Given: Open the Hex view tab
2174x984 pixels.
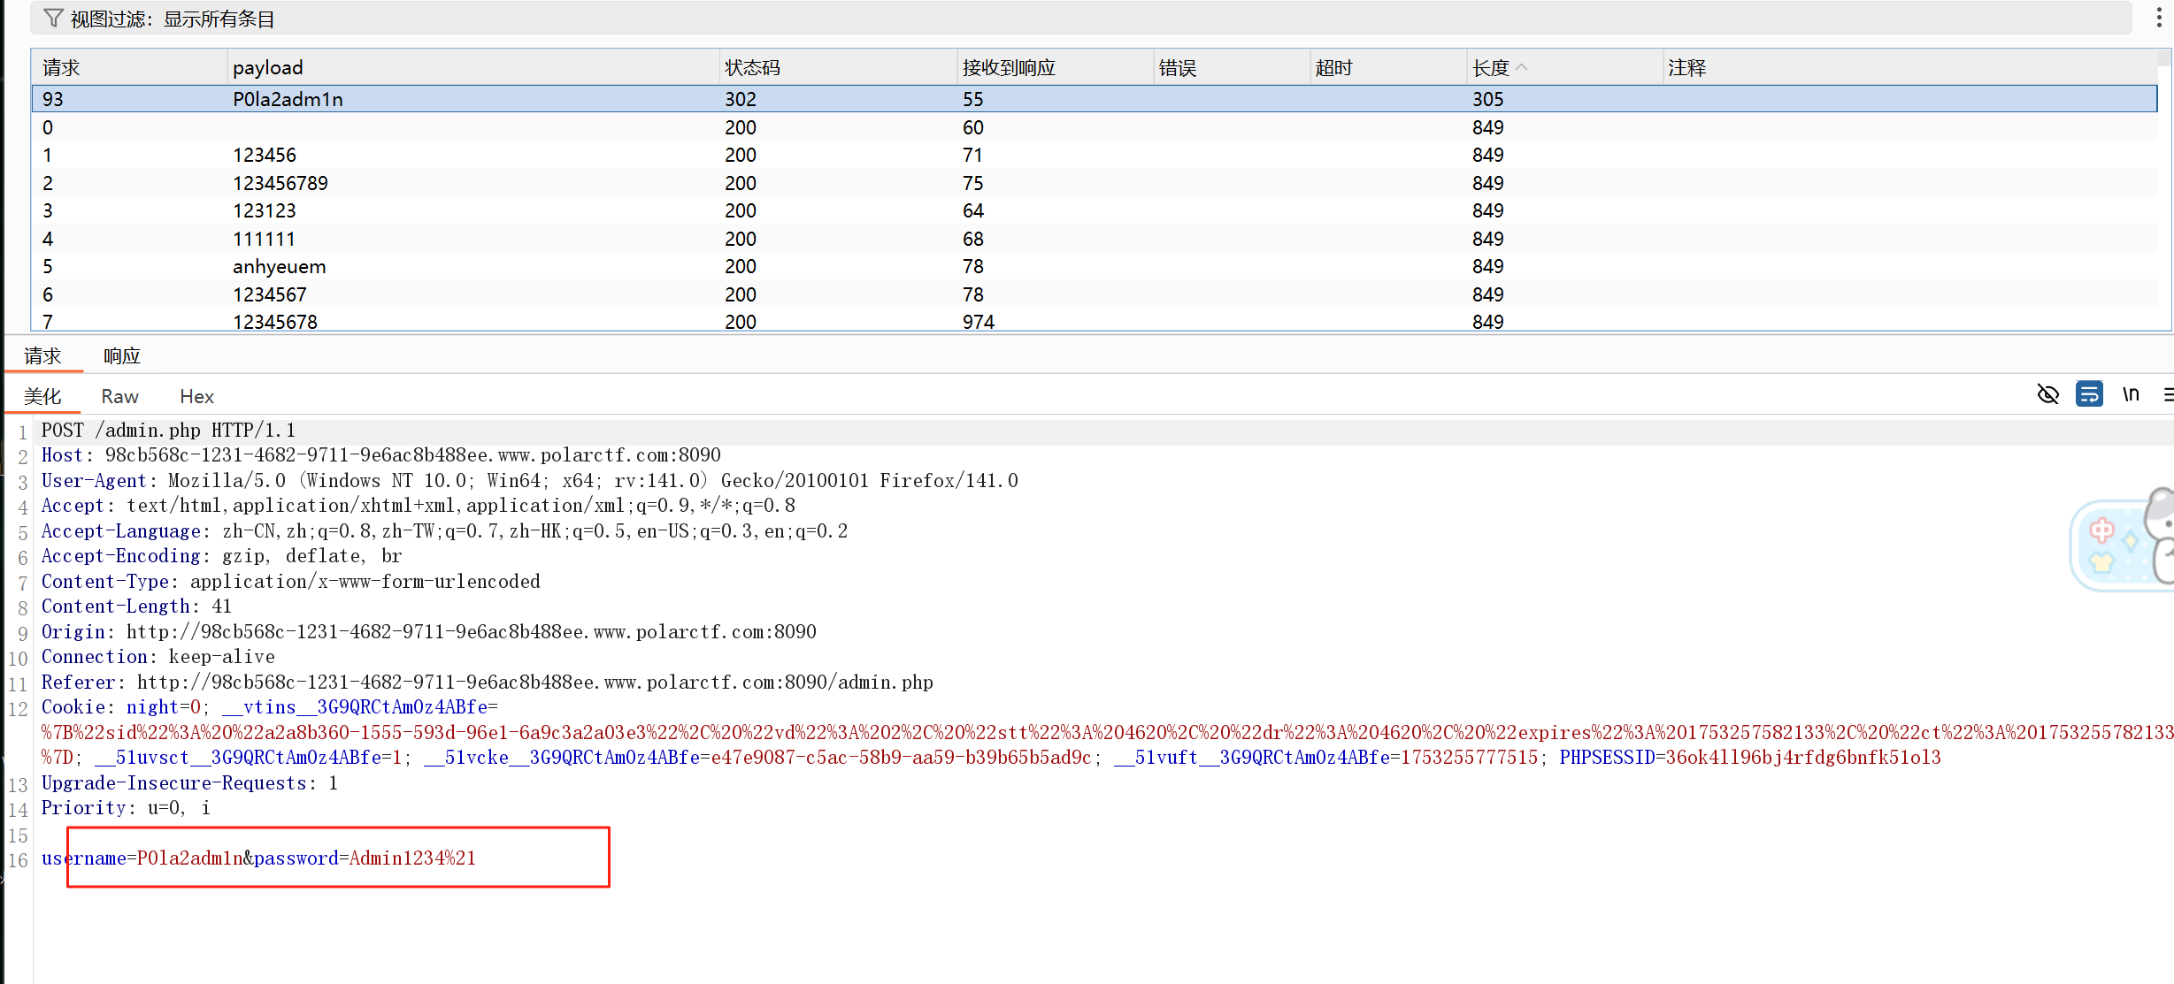Looking at the screenshot, I should click(x=196, y=397).
